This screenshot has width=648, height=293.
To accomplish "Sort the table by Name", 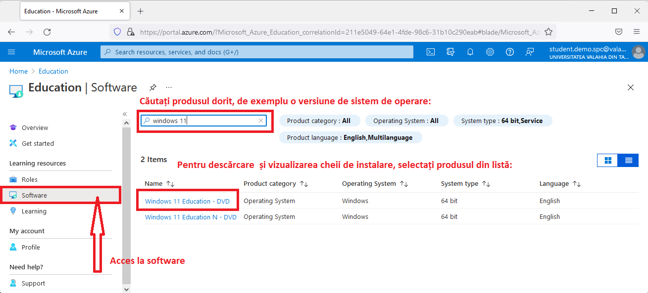I will pyautogui.click(x=170, y=184).
